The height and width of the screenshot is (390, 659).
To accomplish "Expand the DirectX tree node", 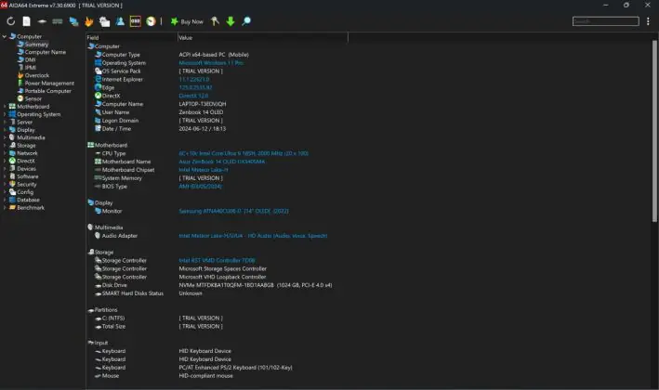I will click(5, 161).
